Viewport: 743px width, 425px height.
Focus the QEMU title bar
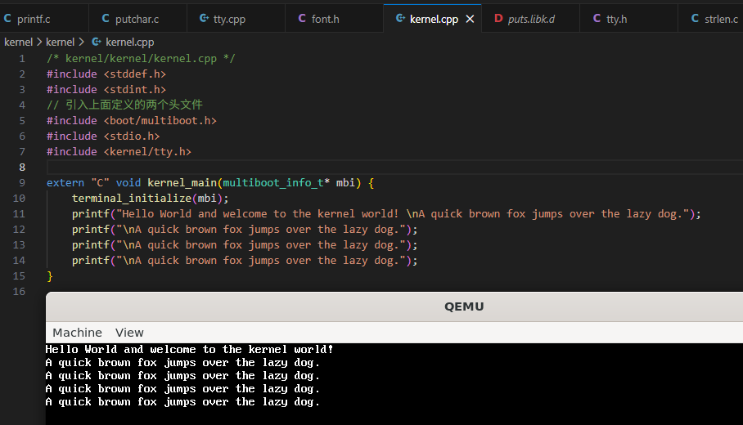coord(464,307)
